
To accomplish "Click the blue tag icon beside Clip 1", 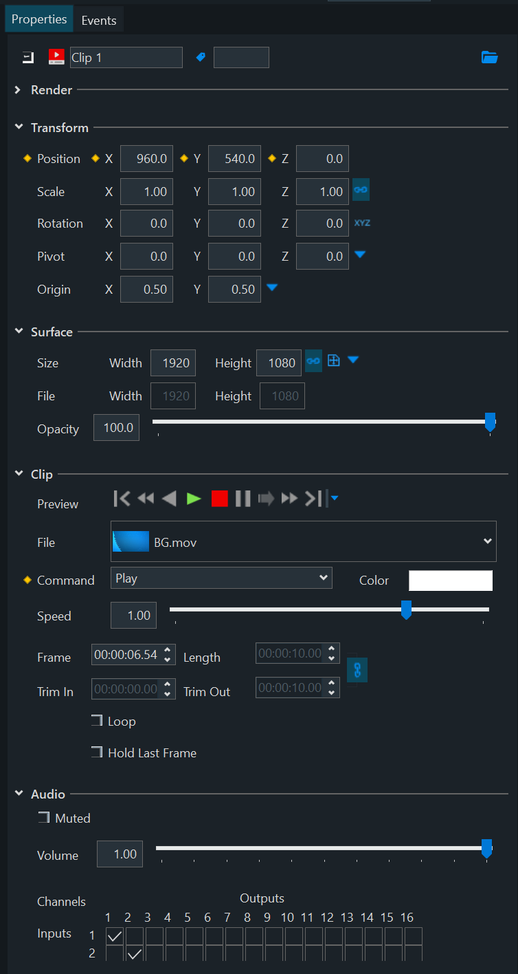I will (x=201, y=58).
